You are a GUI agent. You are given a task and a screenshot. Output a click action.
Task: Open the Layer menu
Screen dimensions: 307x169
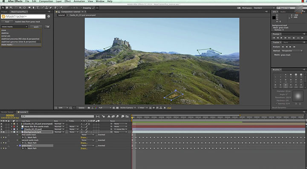[x=59, y=1]
